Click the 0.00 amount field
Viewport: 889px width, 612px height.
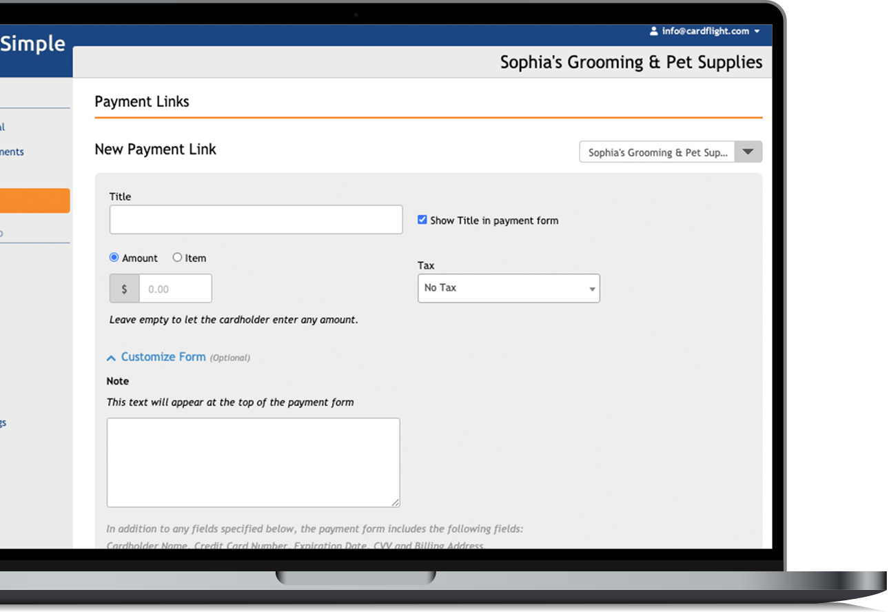174,288
